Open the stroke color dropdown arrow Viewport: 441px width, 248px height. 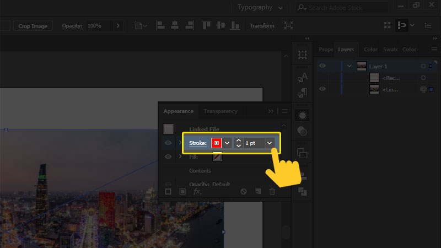tap(227, 143)
